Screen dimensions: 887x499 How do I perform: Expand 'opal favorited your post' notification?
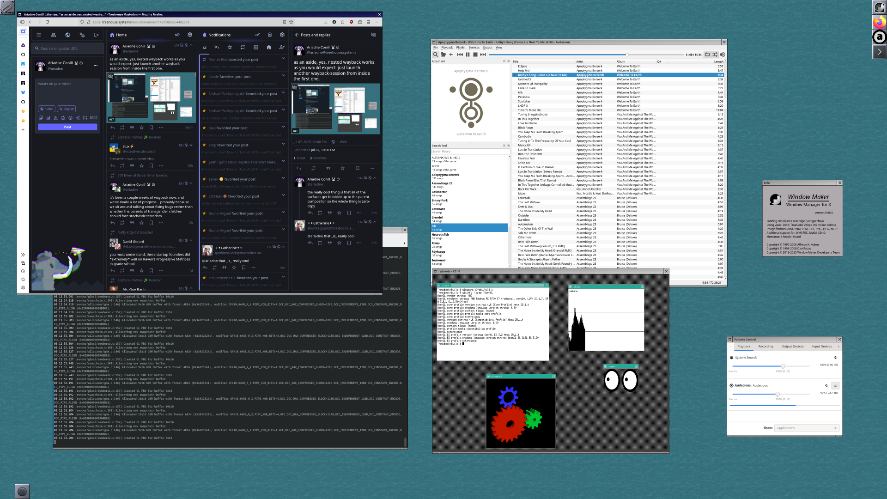click(283, 127)
